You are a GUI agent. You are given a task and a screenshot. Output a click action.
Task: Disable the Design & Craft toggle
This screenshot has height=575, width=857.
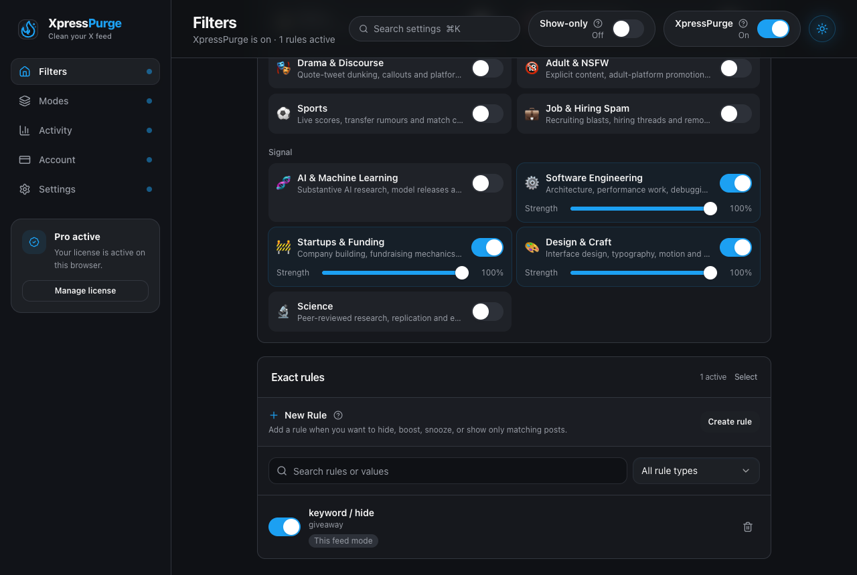point(736,247)
